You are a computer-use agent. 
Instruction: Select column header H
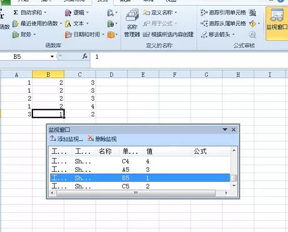pos(238,74)
